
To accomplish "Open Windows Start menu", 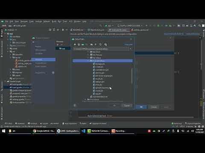I will [3, 131].
